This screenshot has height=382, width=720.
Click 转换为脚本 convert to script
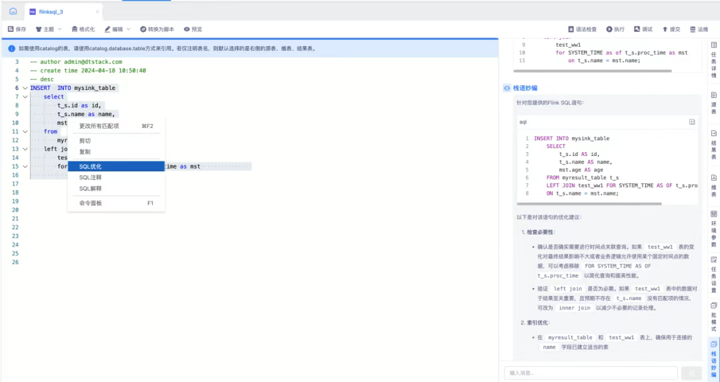click(157, 29)
